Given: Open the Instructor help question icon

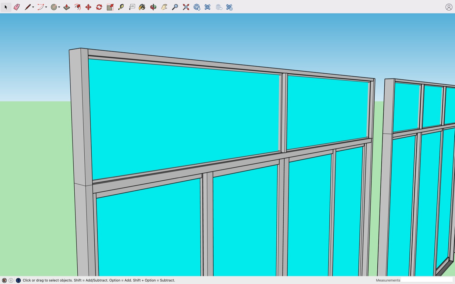Looking at the screenshot, I should (x=18, y=280).
